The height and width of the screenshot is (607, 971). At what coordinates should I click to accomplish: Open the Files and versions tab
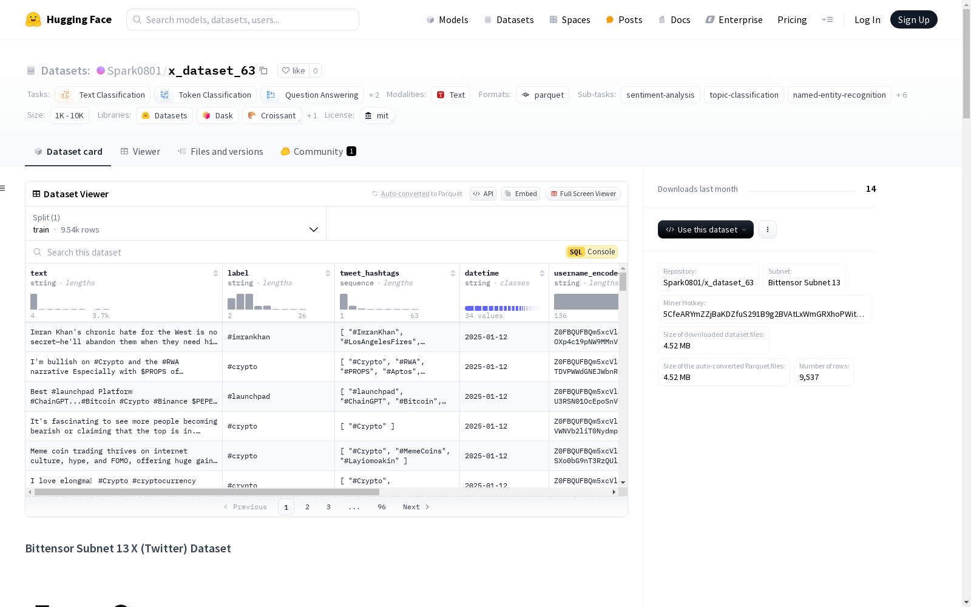point(220,152)
